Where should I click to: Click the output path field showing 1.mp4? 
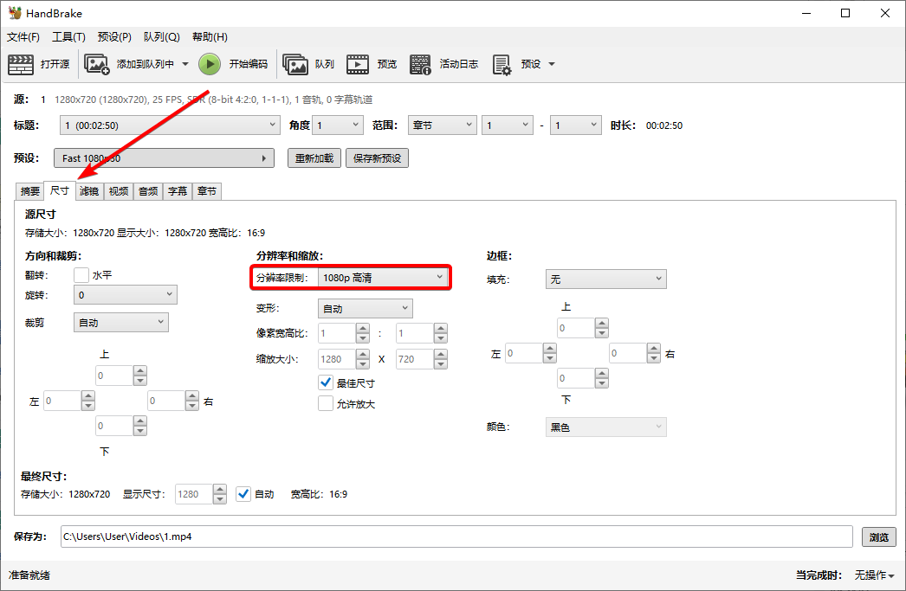tap(450, 536)
